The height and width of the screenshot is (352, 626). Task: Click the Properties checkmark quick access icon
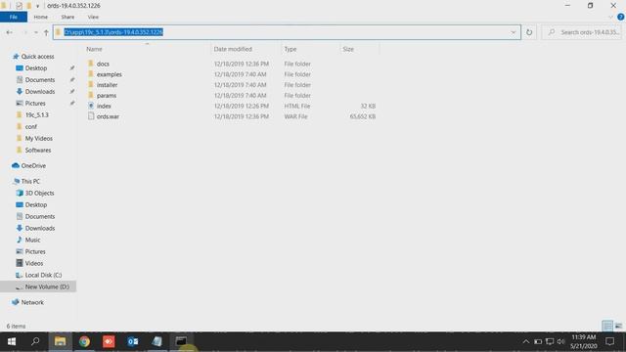coord(20,6)
